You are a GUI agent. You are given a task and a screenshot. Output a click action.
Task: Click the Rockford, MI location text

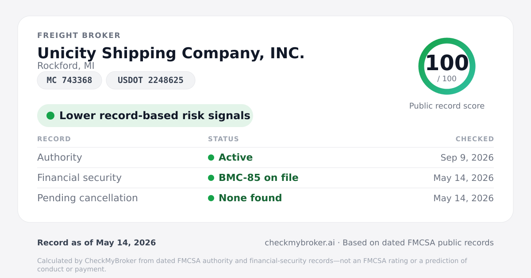coord(66,66)
